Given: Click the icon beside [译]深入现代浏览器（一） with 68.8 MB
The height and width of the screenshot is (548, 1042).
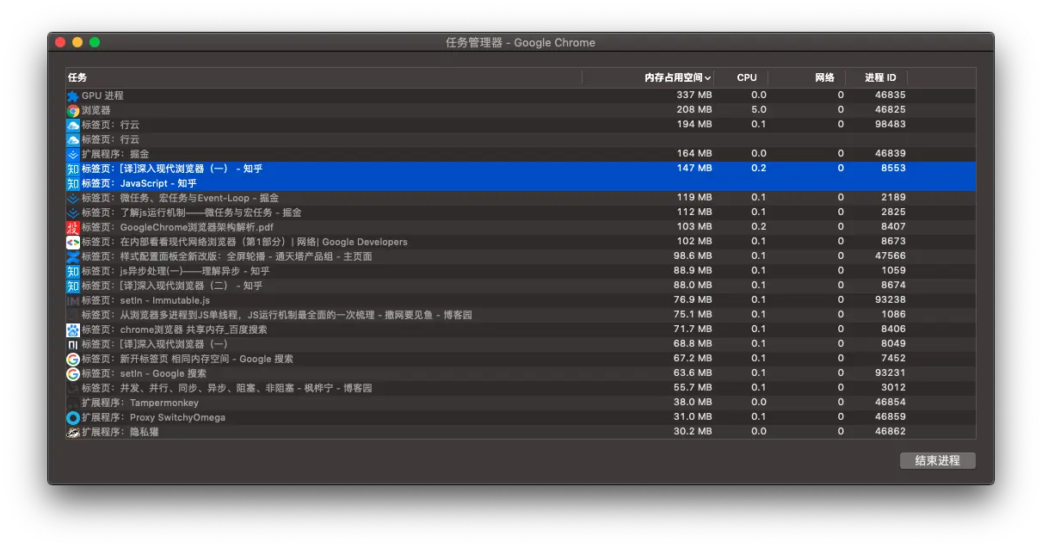Looking at the screenshot, I should click(73, 344).
